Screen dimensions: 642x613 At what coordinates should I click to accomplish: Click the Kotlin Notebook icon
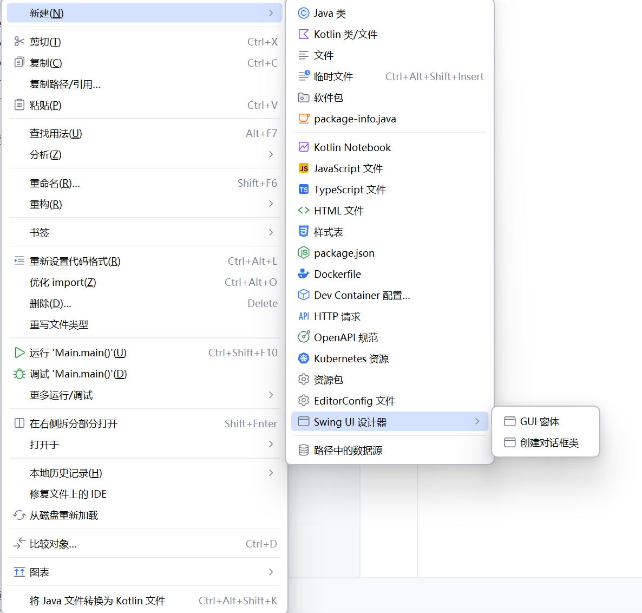(x=303, y=147)
